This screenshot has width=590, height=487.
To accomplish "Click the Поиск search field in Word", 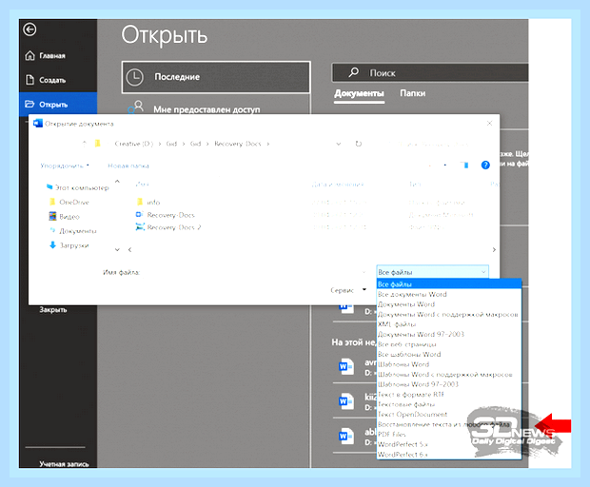I will (x=430, y=72).
